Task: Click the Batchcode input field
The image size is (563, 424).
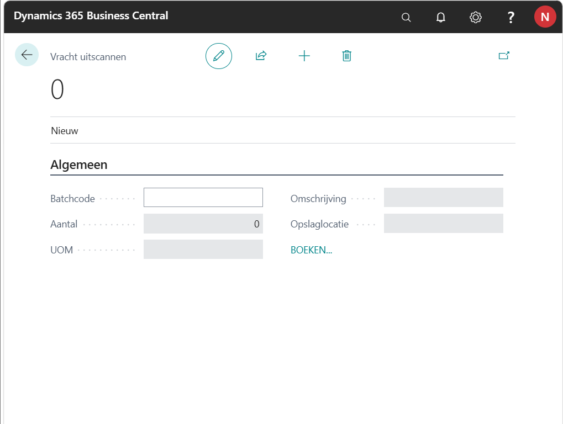Action: pos(203,198)
